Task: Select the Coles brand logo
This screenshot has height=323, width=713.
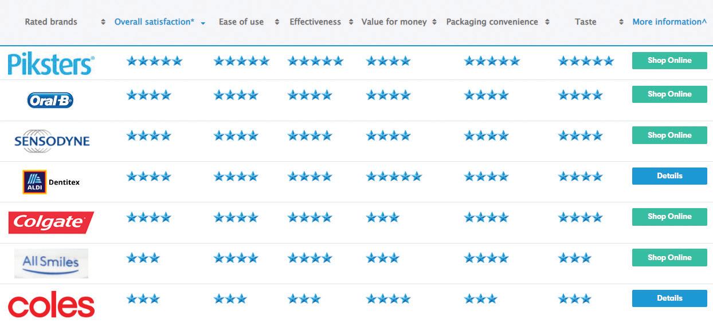Action: tap(51, 306)
